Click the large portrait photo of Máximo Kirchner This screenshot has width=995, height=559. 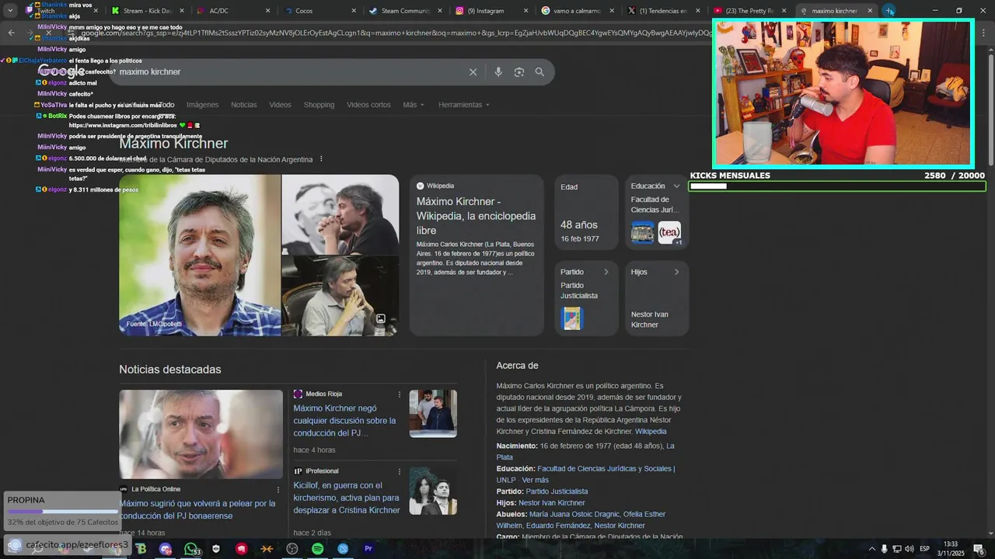point(200,255)
